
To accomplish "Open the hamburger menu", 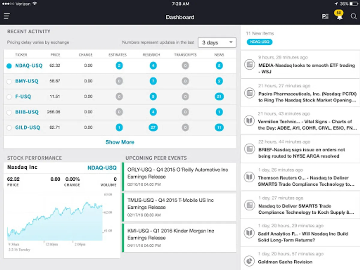I will (7, 16).
